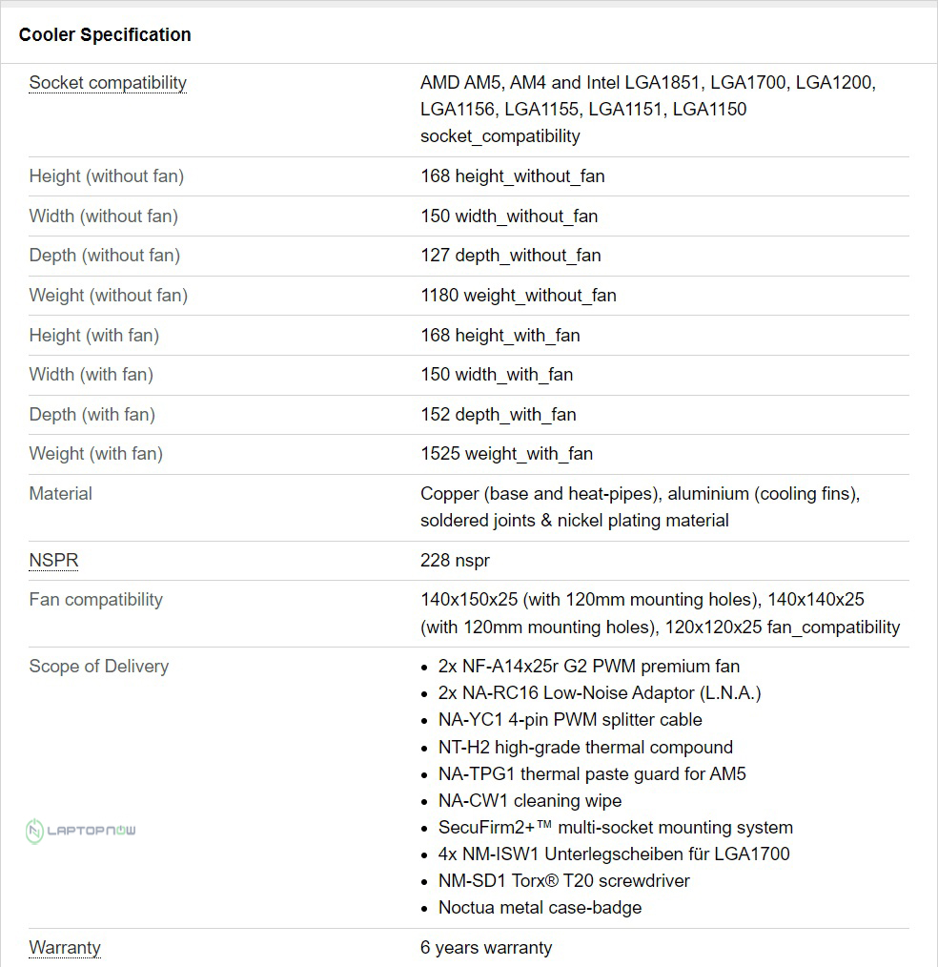Click the Depth (with fan) label
This screenshot has width=938, height=967.
click(92, 415)
